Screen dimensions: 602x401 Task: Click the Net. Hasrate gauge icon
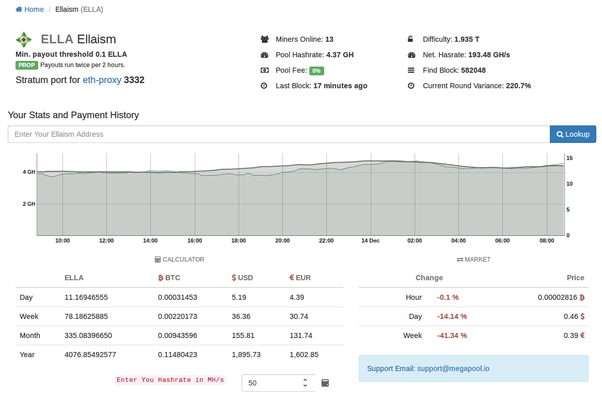[411, 55]
